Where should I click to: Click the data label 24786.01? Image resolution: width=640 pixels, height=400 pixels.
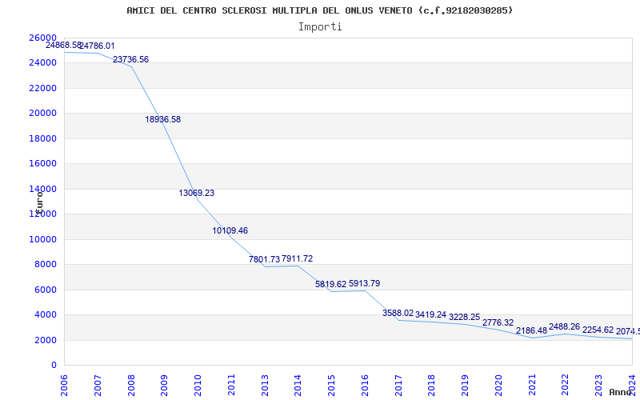pyautogui.click(x=97, y=46)
